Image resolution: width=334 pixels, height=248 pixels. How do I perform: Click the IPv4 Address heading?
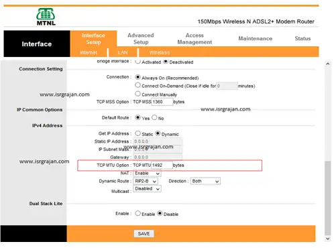coord(47,125)
